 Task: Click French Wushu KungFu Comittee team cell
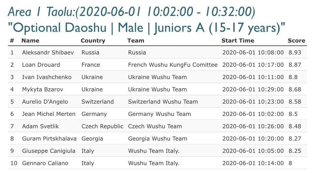[x=173, y=65]
